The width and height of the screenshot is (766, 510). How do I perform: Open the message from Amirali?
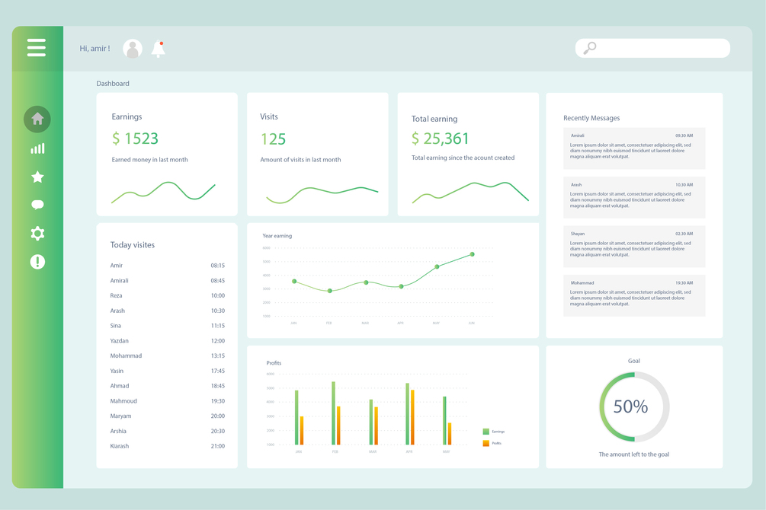[x=634, y=148]
